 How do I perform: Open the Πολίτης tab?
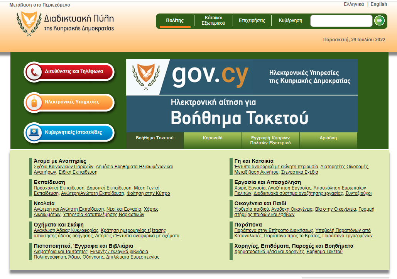[x=175, y=20]
